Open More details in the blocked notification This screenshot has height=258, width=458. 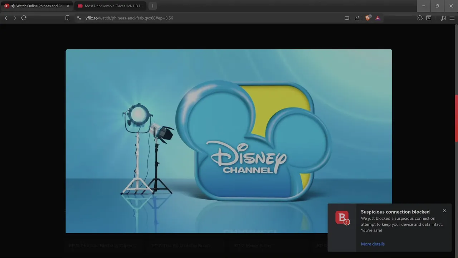[373, 244]
